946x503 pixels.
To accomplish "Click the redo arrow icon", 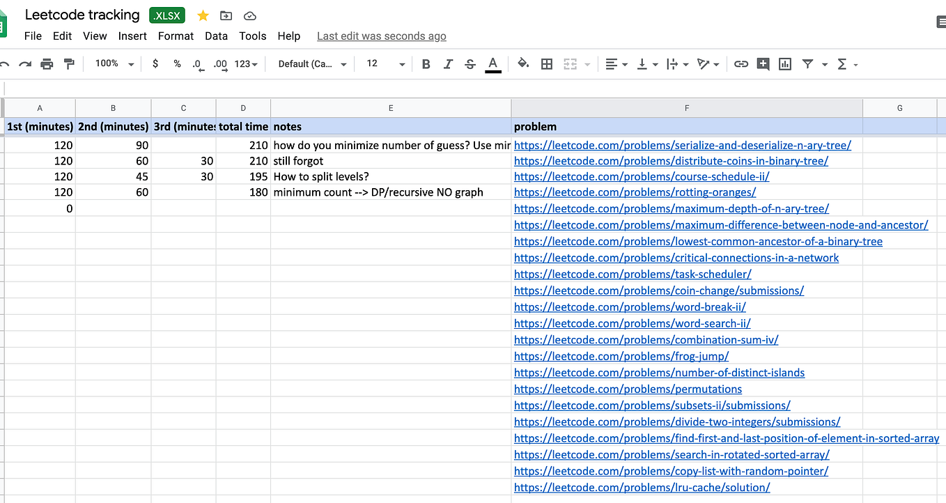I will point(25,64).
